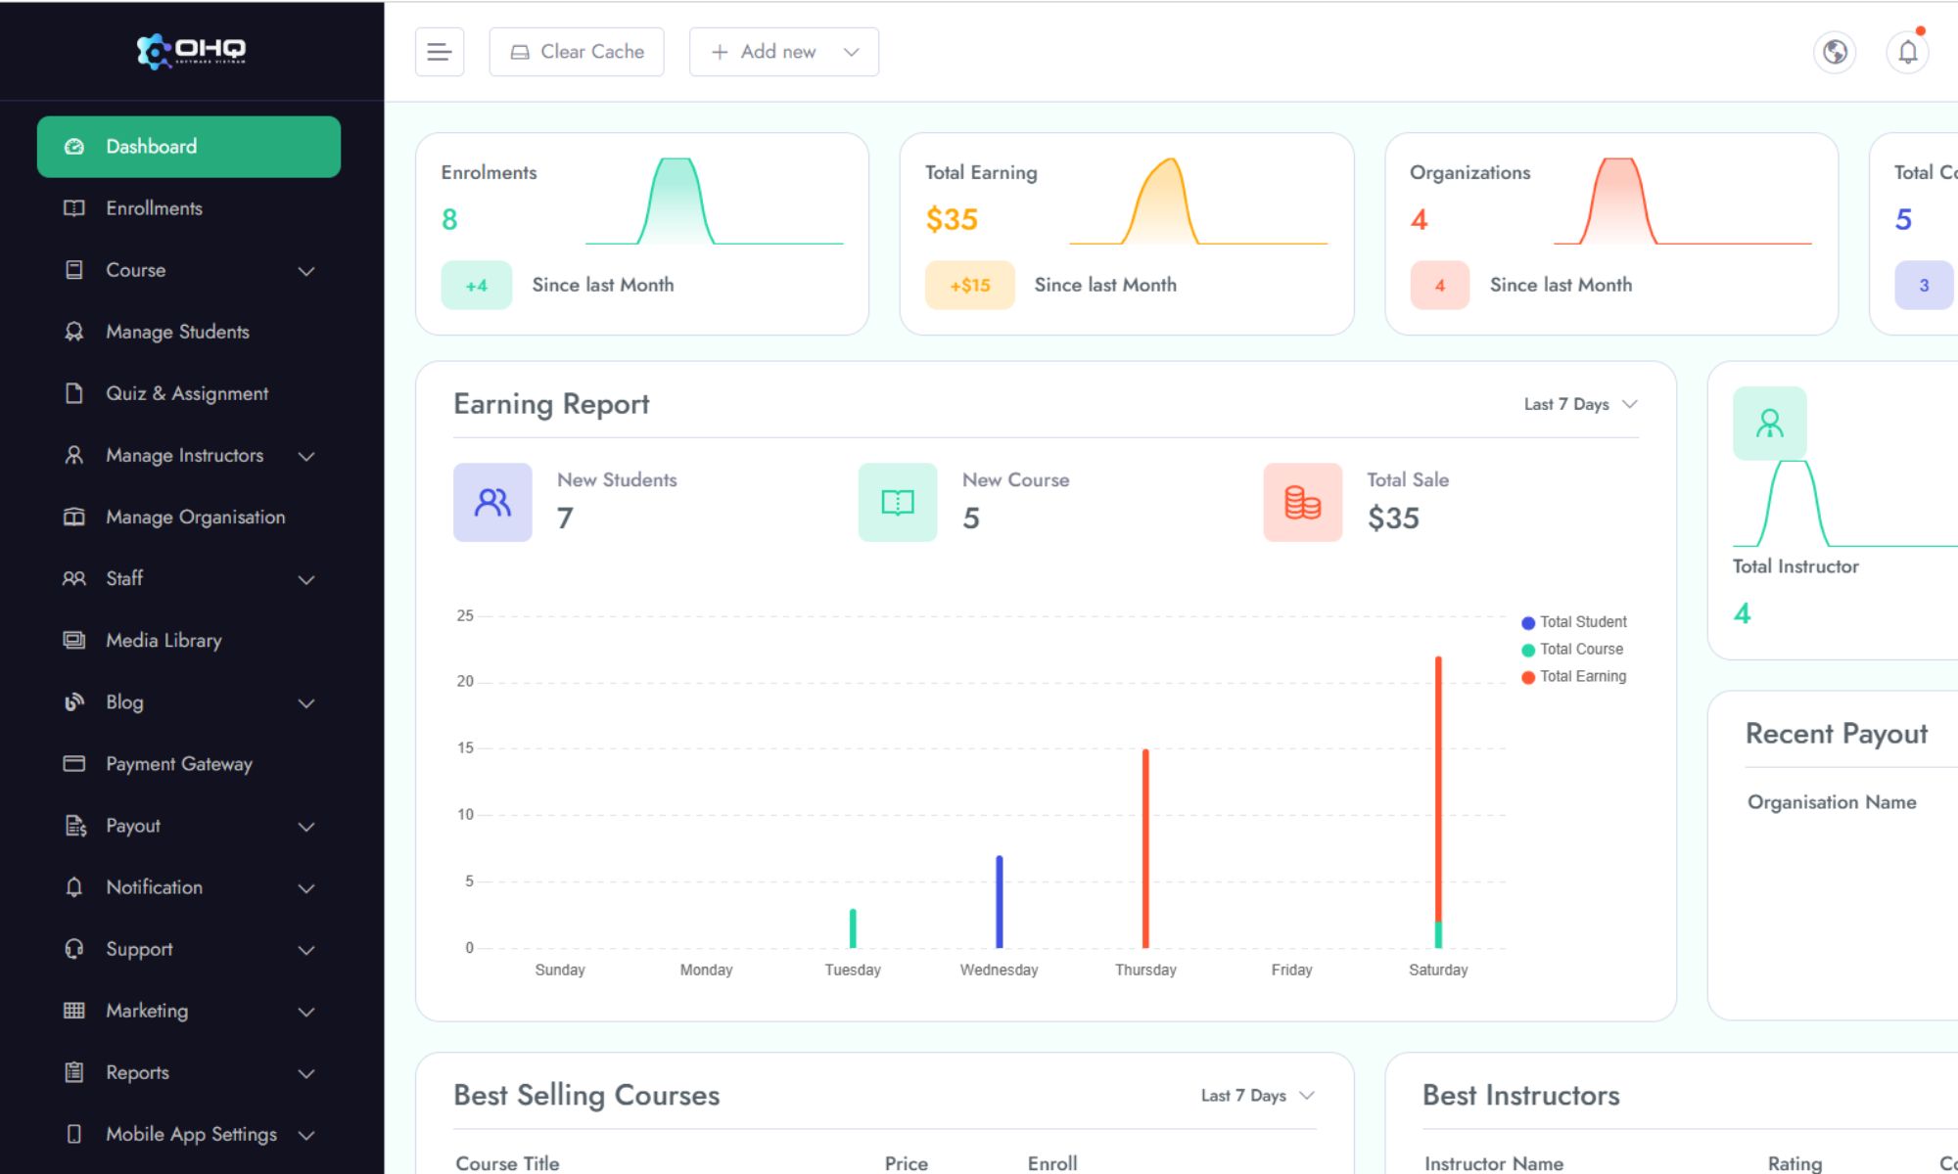Viewport: 1958px width, 1174px height.
Task: Open Manage Students menu item
Action: [189, 332]
